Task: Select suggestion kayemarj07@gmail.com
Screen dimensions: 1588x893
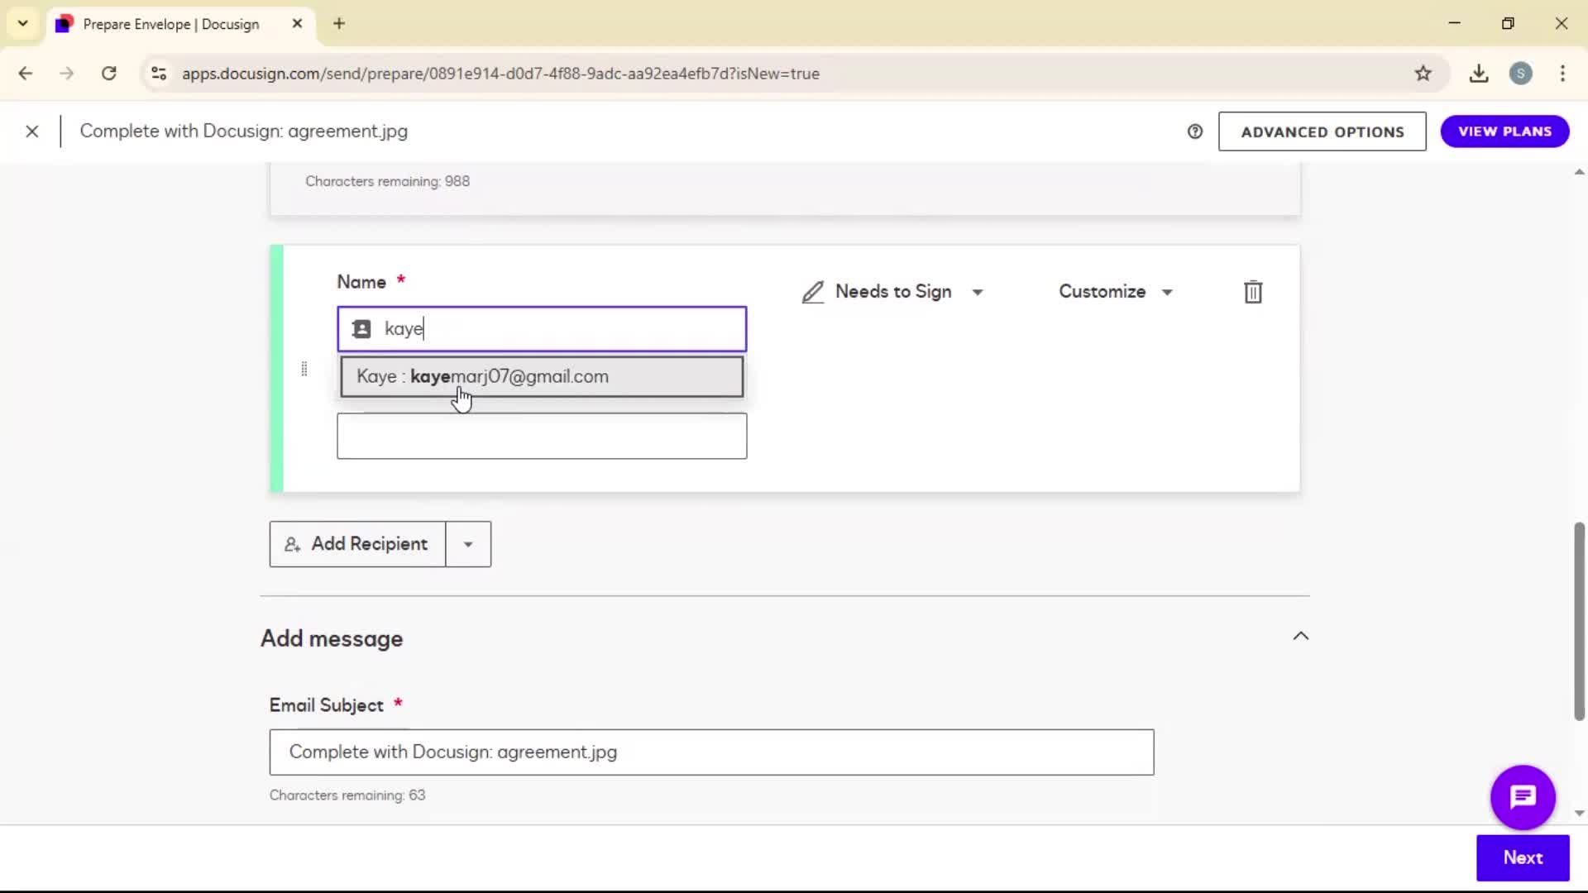Action: coord(542,377)
